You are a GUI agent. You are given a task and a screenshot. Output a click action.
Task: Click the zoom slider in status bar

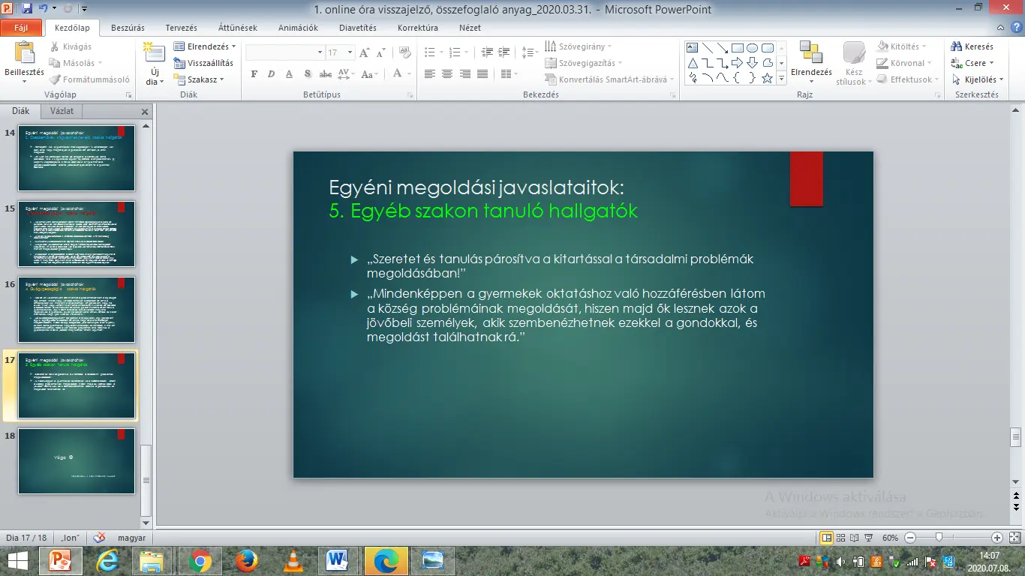pyautogui.click(x=939, y=538)
